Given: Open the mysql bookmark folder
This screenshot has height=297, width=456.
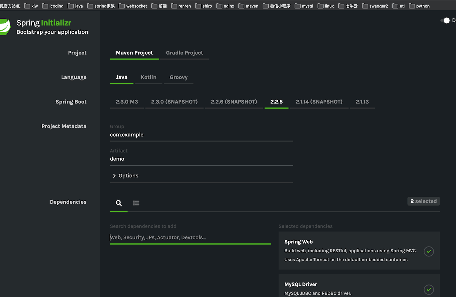Looking at the screenshot, I should (304, 6).
